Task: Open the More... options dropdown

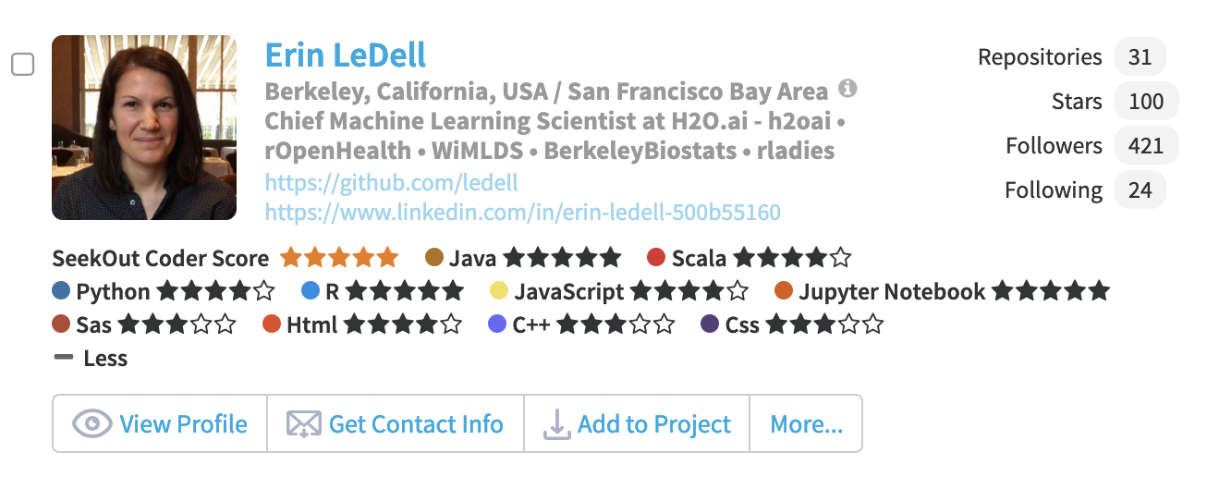Action: (806, 424)
